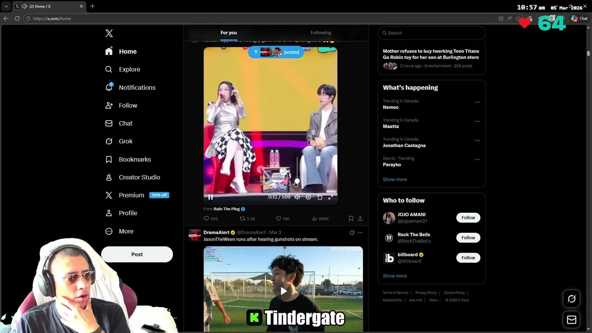Click the browser back arrow
This screenshot has height=333, width=592.
(x=6, y=18)
